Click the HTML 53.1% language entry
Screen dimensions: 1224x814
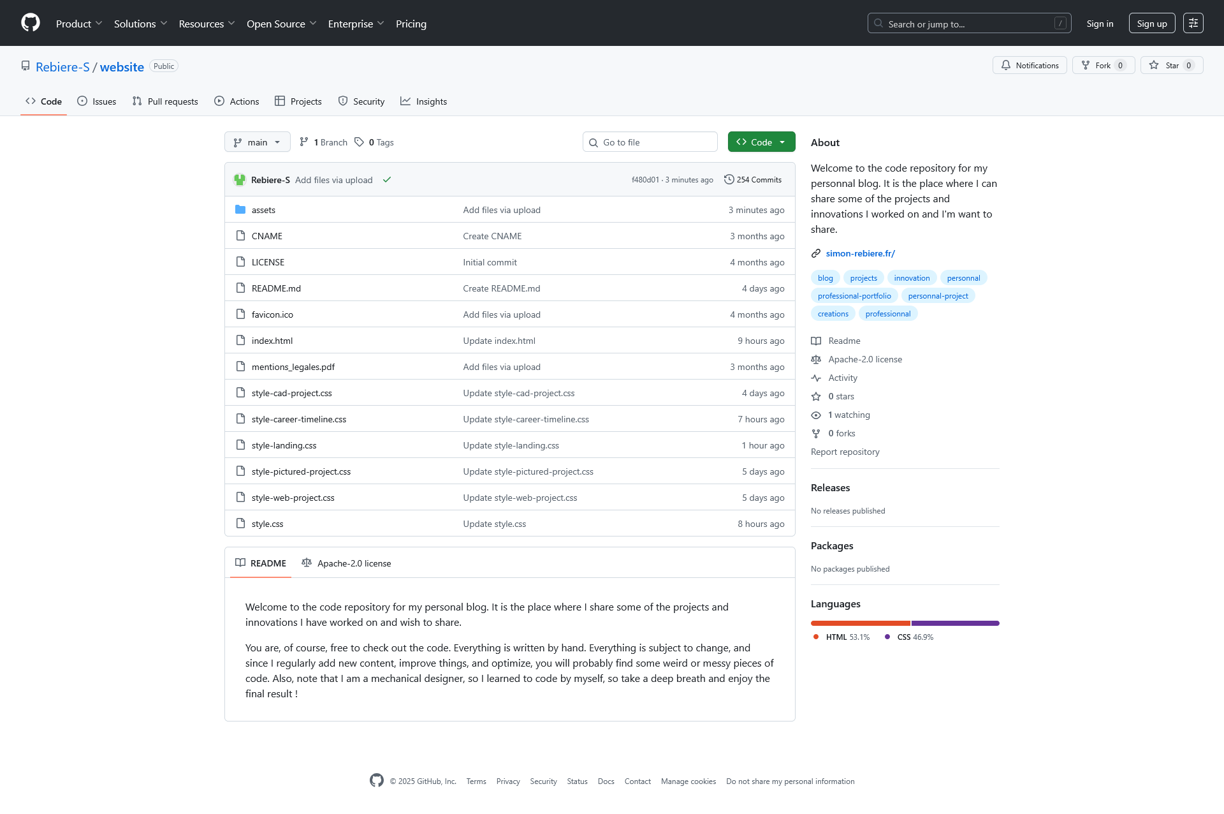point(841,637)
